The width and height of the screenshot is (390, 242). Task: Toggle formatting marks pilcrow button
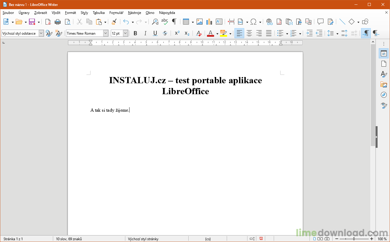(174, 22)
